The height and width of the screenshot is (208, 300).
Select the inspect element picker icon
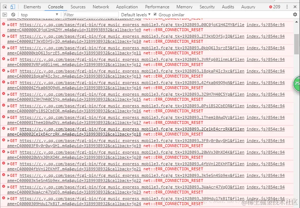point(5,7)
